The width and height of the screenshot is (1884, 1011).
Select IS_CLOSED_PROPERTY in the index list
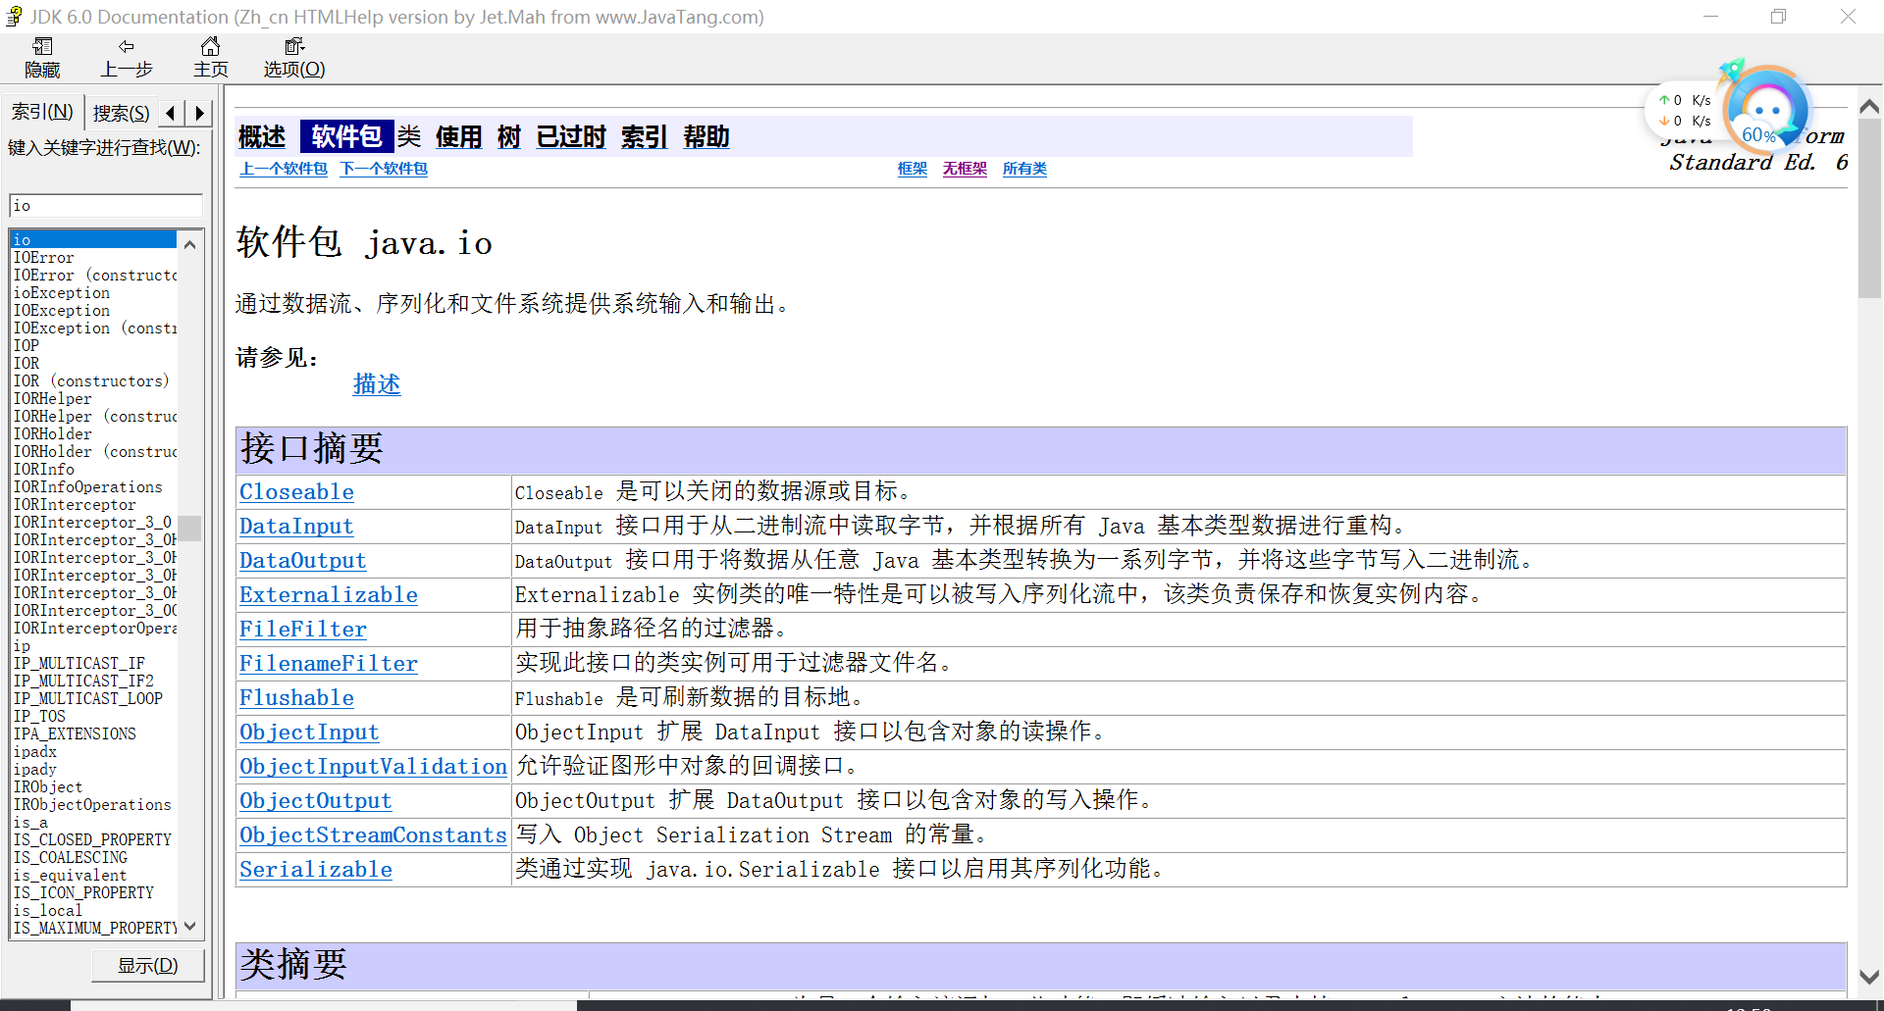tap(92, 840)
